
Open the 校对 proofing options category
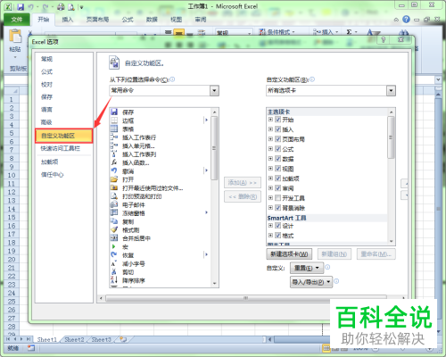[x=46, y=84]
